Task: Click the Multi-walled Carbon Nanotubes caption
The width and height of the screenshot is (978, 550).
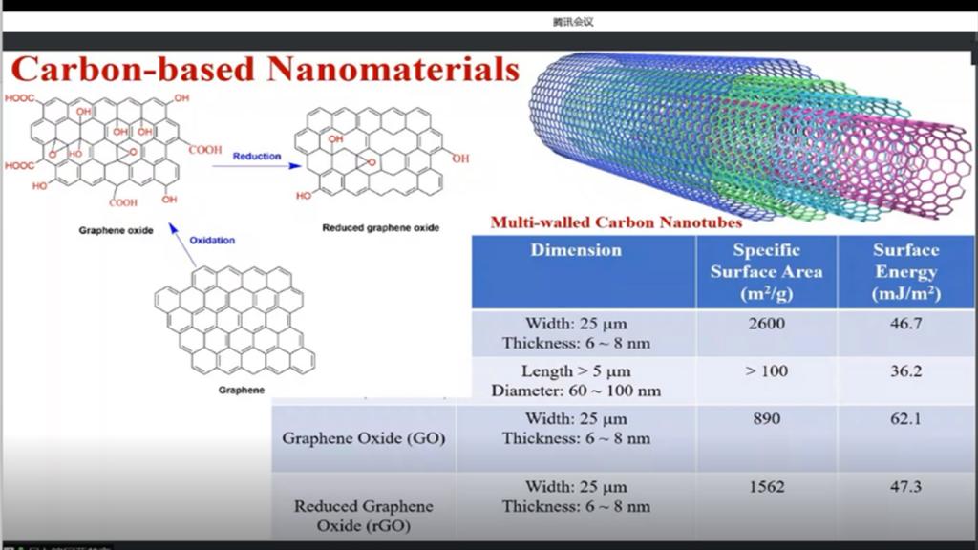Action: pos(616,222)
